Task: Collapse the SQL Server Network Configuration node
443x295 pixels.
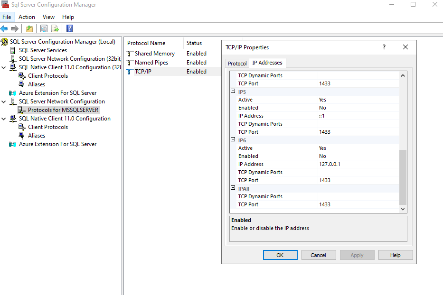Action: pyautogui.click(x=4, y=101)
